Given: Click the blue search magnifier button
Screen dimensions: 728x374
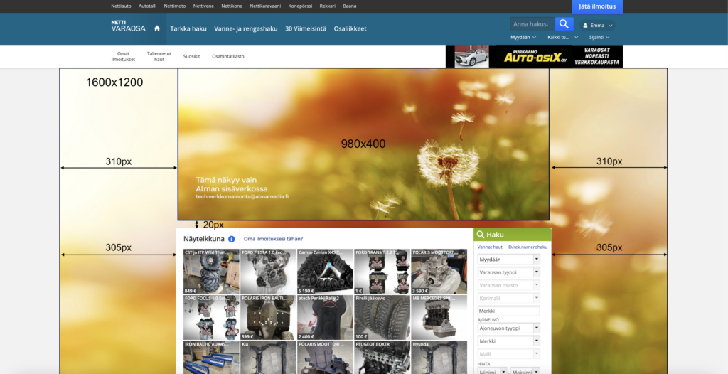Looking at the screenshot, I should 564,24.
